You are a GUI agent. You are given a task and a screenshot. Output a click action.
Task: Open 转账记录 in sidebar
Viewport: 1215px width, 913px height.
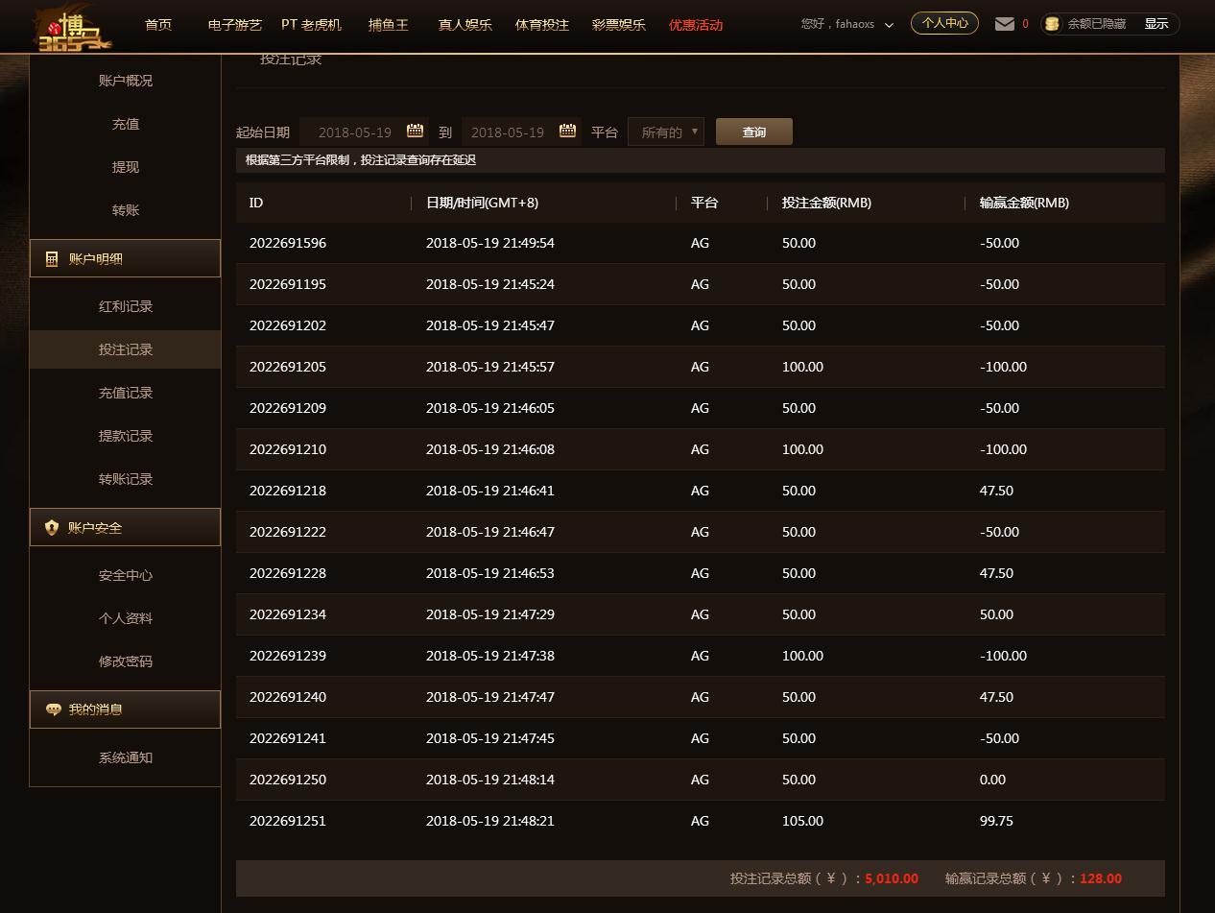coord(126,479)
